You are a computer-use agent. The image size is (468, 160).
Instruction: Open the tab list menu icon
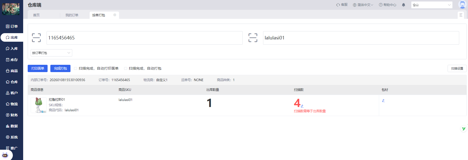click(x=461, y=15)
